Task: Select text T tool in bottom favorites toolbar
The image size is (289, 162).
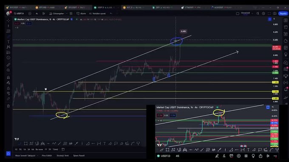Action: (x=105, y=143)
